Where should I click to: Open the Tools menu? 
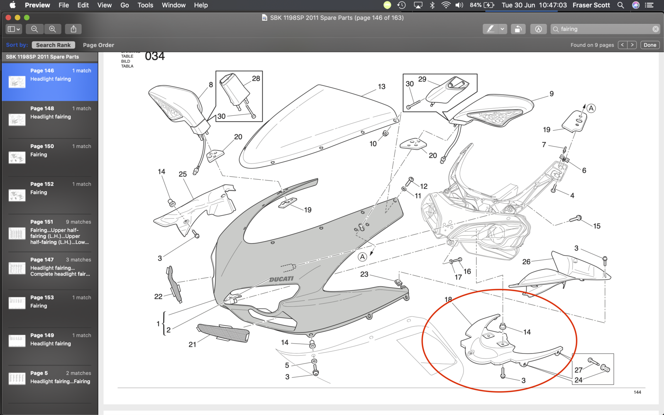point(145,5)
